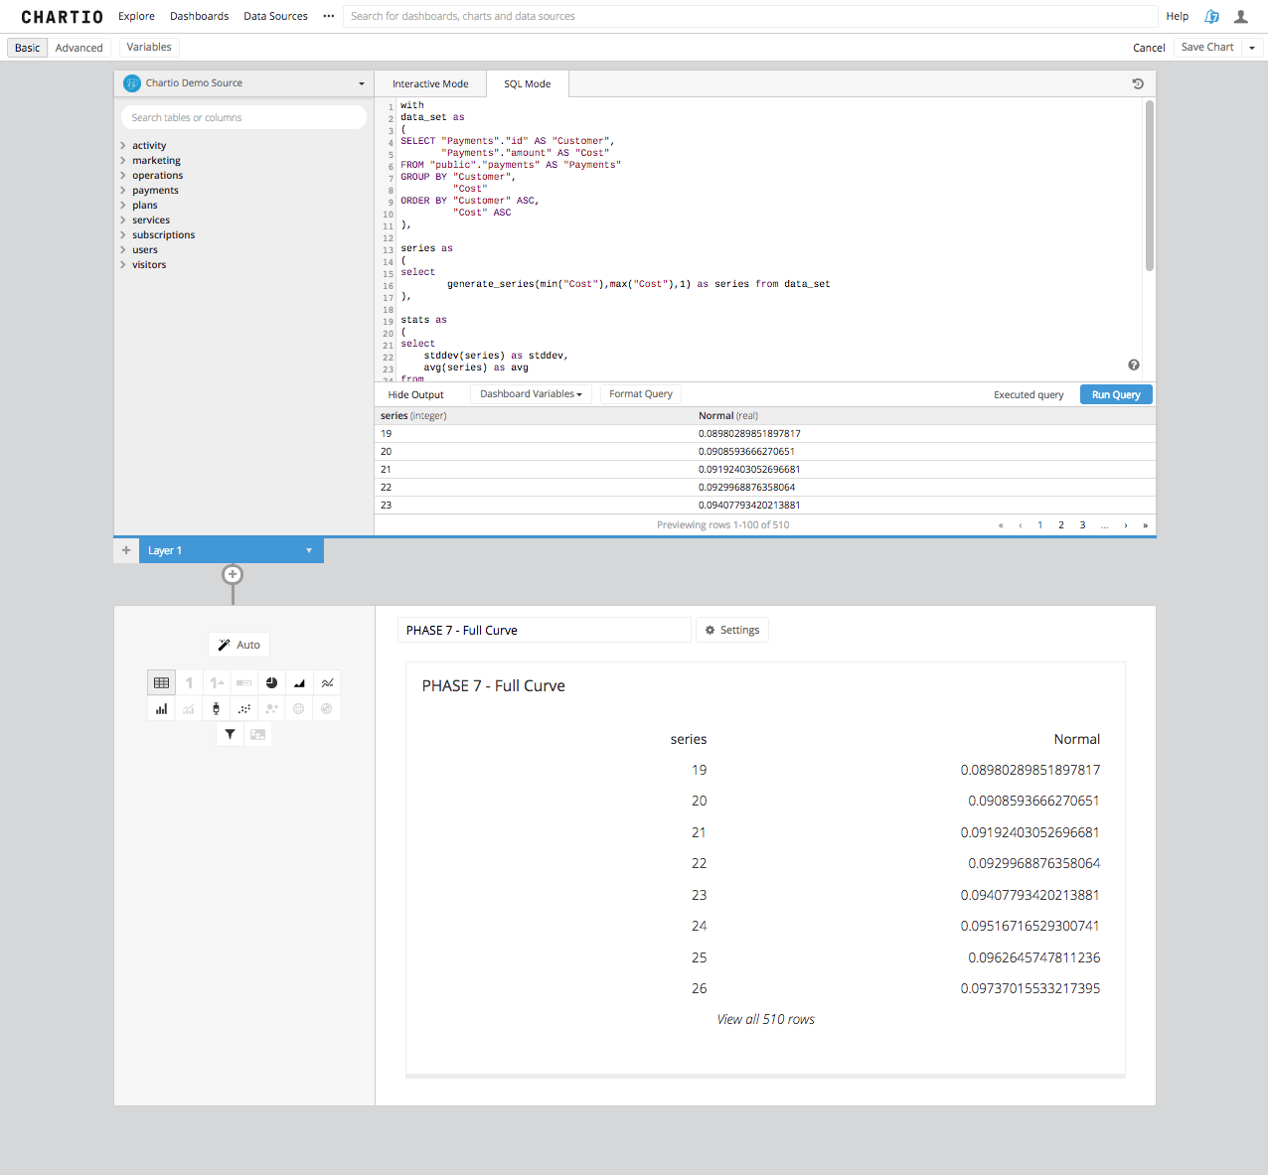
Task: Click the Save Chart button
Action: point(1207,48)
